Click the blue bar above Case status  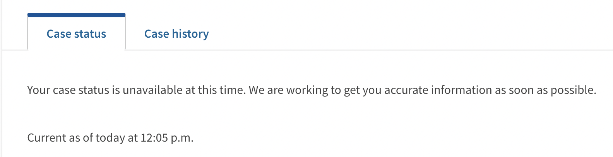[76, 15]
